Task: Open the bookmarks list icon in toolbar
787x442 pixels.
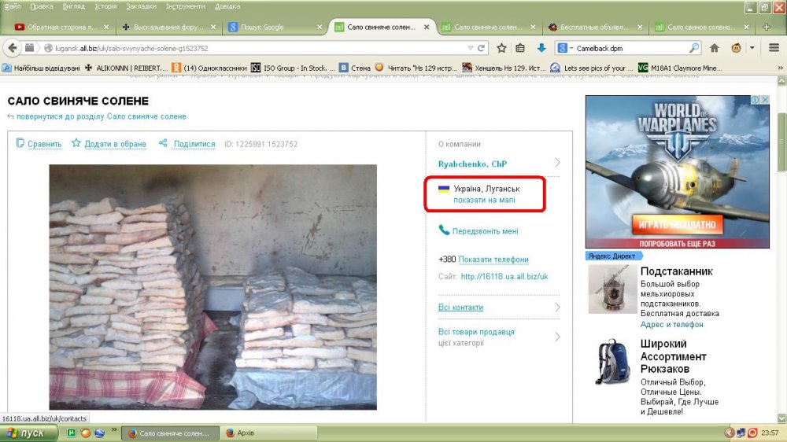Action: click(x=520, y=48)
